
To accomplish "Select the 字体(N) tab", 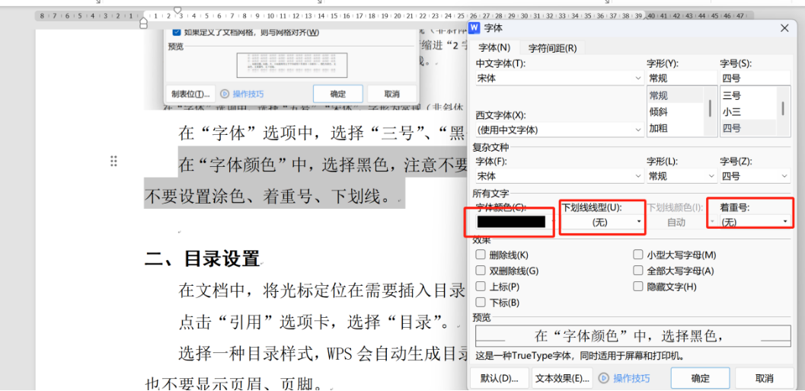I will (x=494, y=48).
